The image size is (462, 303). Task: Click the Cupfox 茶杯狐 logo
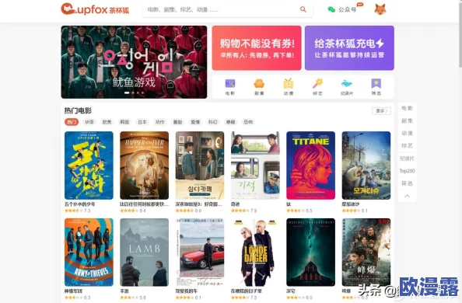pyautogui.click(x=95, y=9)
